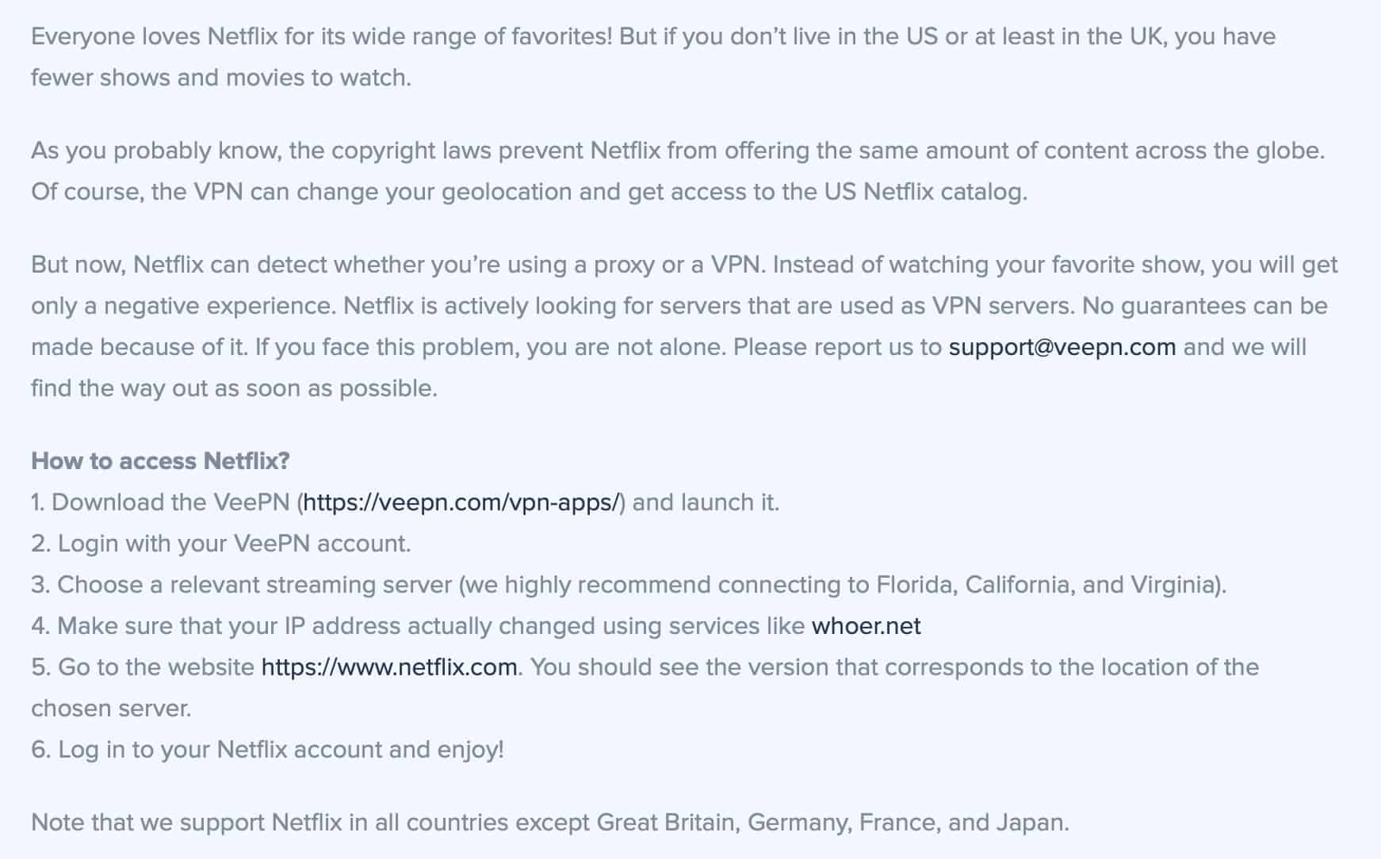Click step 6 'Log in to your Netflix account'
Viewport: 1381px width, 859px height.
(x=267, y=750)
